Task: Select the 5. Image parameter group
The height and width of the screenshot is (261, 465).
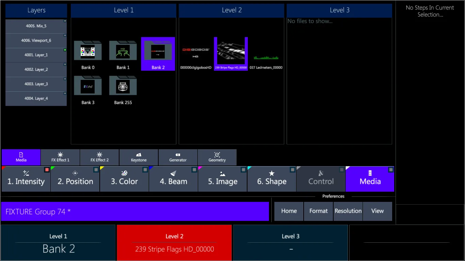Action: [x=223, y=179]
